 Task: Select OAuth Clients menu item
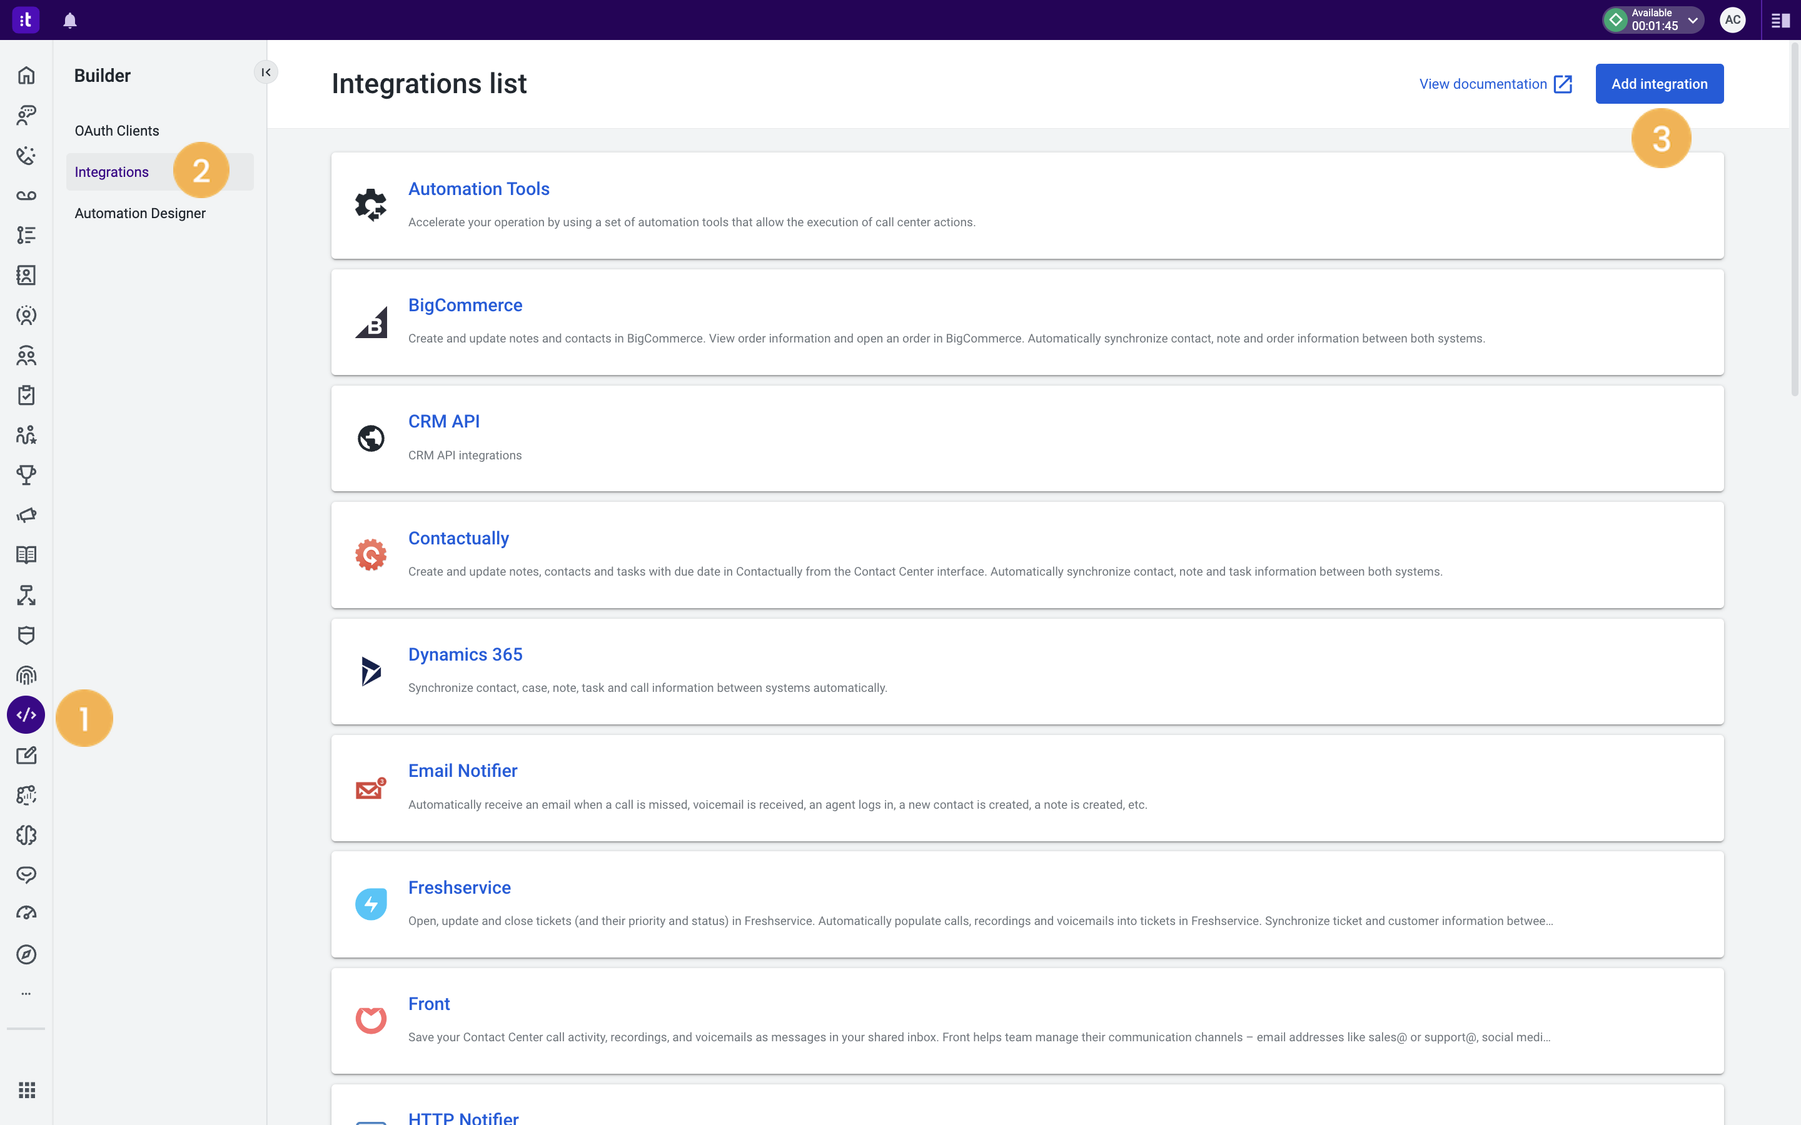click(x=117, y=131)
